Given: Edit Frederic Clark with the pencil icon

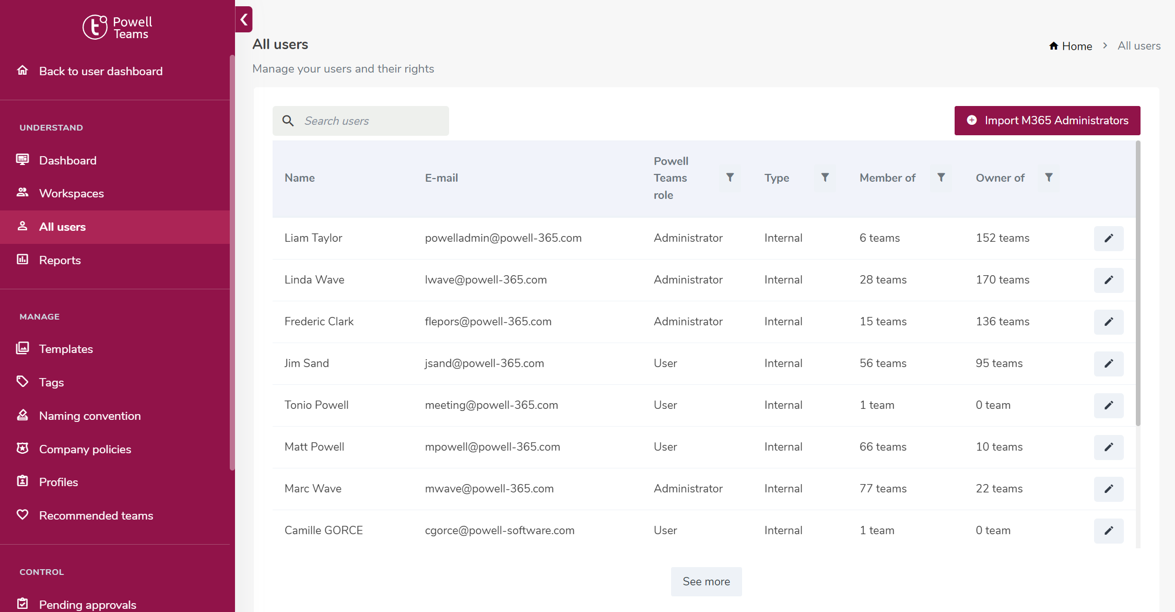Looking at the screenshot, I should [x=1109, y=322].
